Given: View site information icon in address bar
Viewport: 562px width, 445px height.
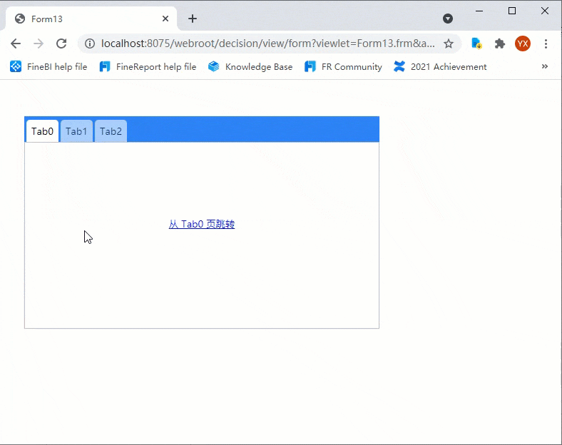Looking at the screenshot, I should 90,44.
